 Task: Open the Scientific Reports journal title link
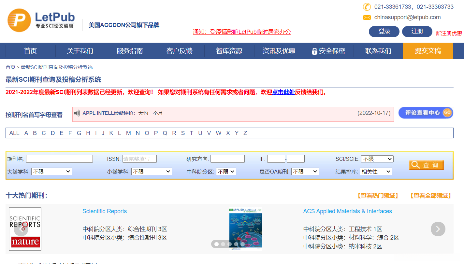105,211
